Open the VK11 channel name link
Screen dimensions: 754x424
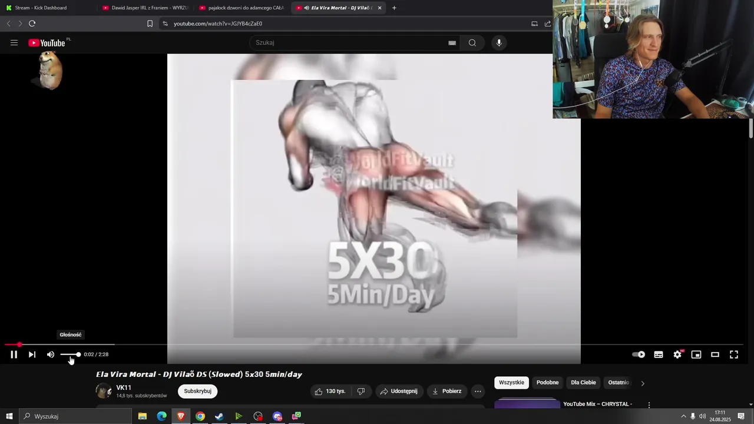pos(124,387)
